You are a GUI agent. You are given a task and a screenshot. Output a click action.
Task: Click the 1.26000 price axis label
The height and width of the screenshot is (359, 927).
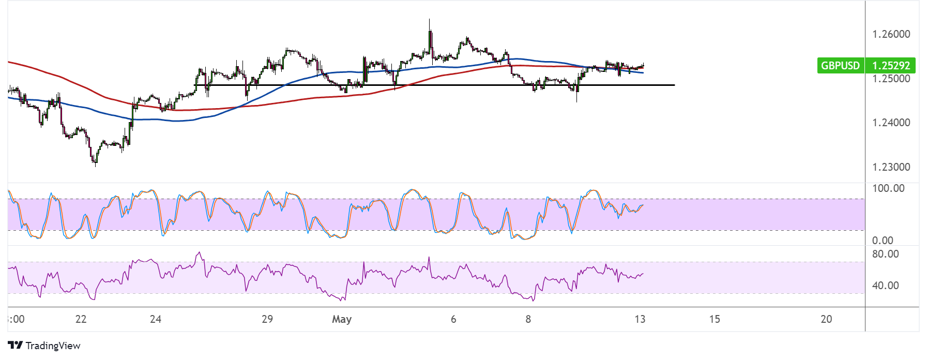point(891,34)
